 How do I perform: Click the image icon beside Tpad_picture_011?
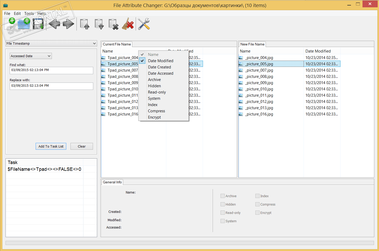click(x=103, y=95)
